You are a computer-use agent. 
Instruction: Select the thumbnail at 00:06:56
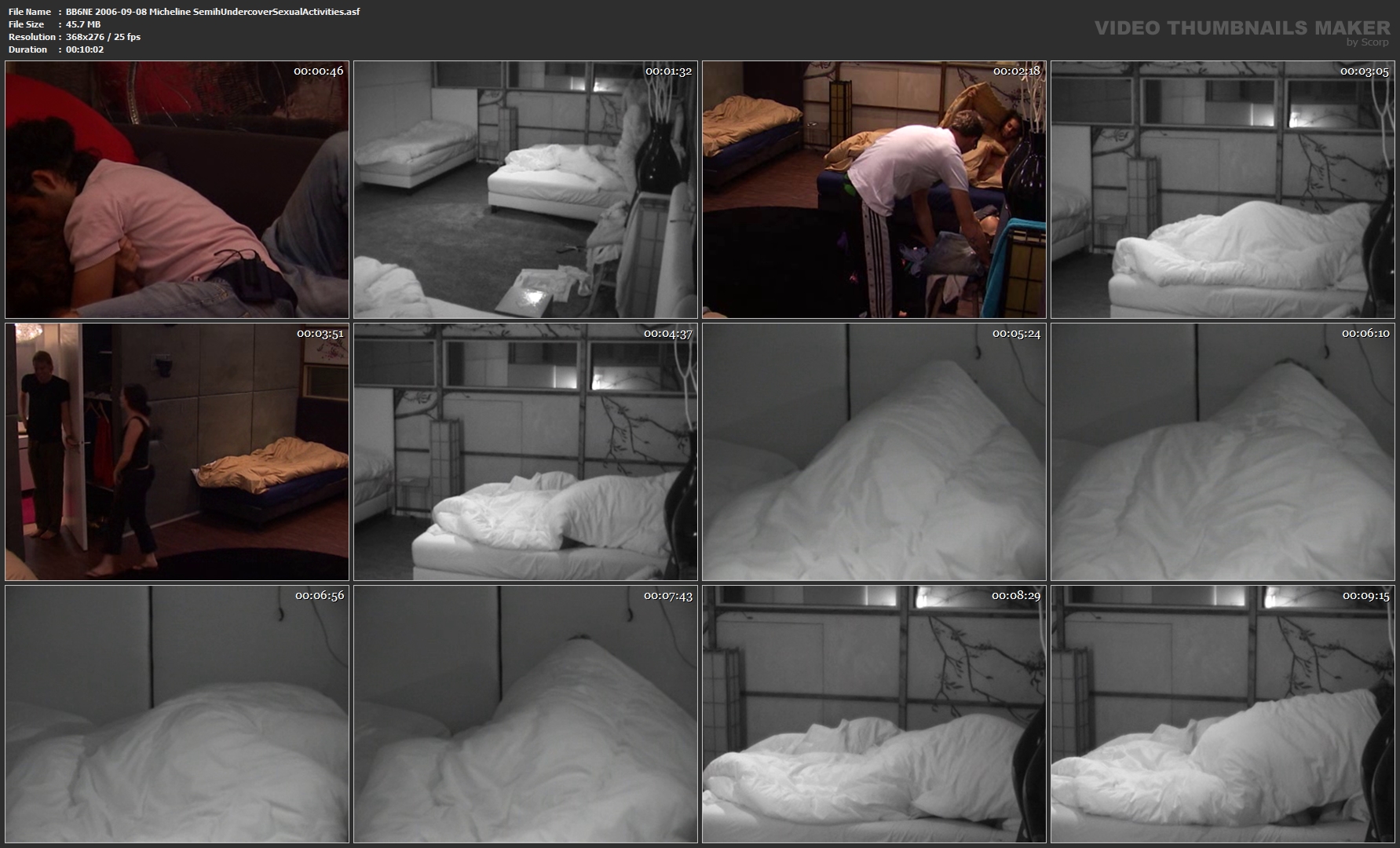point(177,714)
